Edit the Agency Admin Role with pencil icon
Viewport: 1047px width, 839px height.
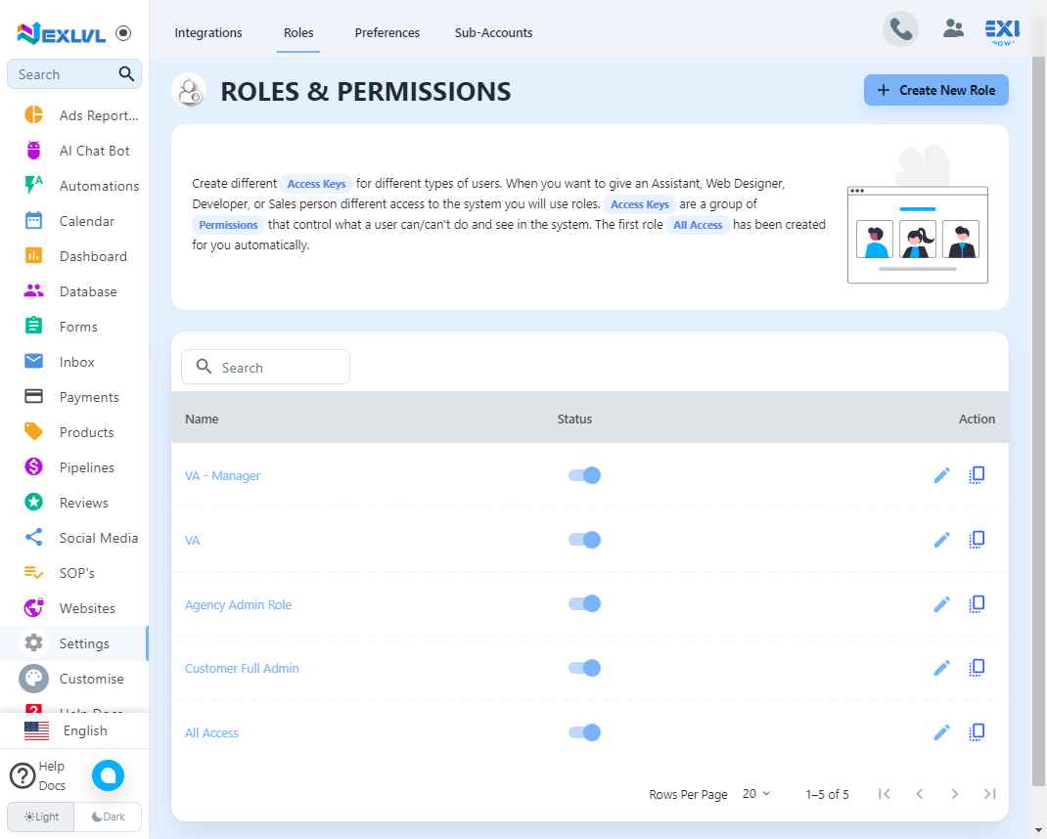(941, 603)
